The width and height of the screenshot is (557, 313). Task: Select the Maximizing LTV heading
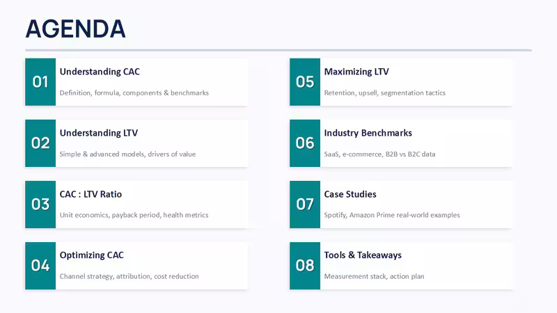coord(356,72)
